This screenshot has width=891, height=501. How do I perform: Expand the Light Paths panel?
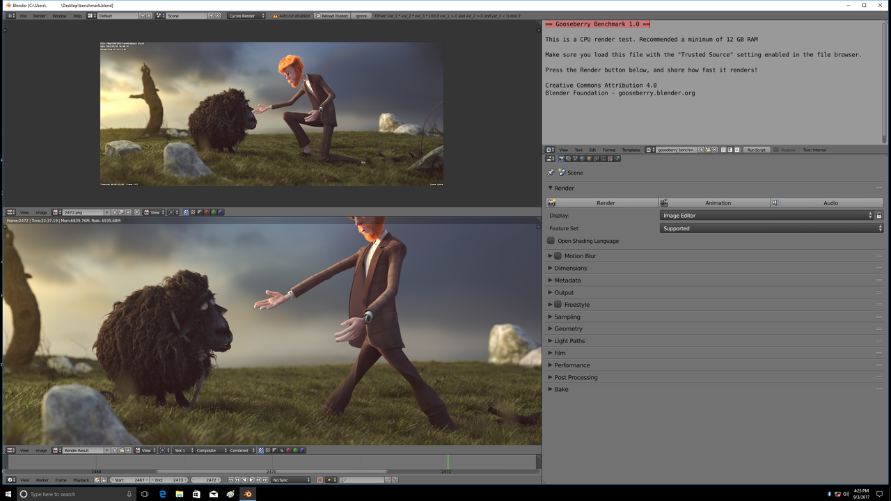point(569,341)
